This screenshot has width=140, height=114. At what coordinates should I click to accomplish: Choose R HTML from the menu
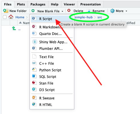tap(52, 105)
